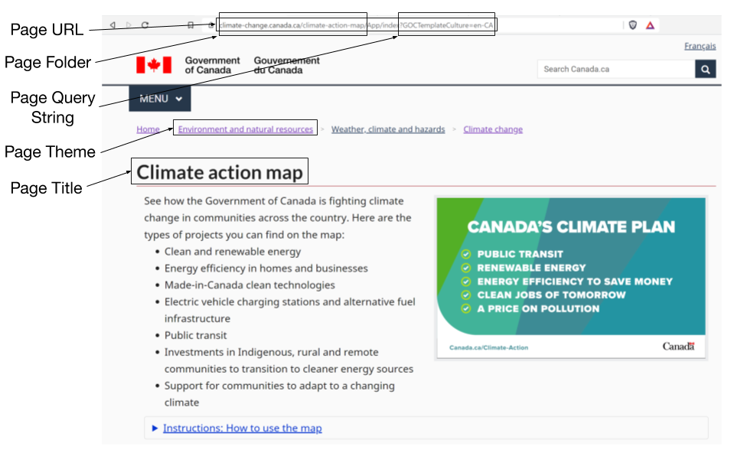Open the MENU dropdown
The width and height of the screenshot is (731, 456).
pos(158,98)
